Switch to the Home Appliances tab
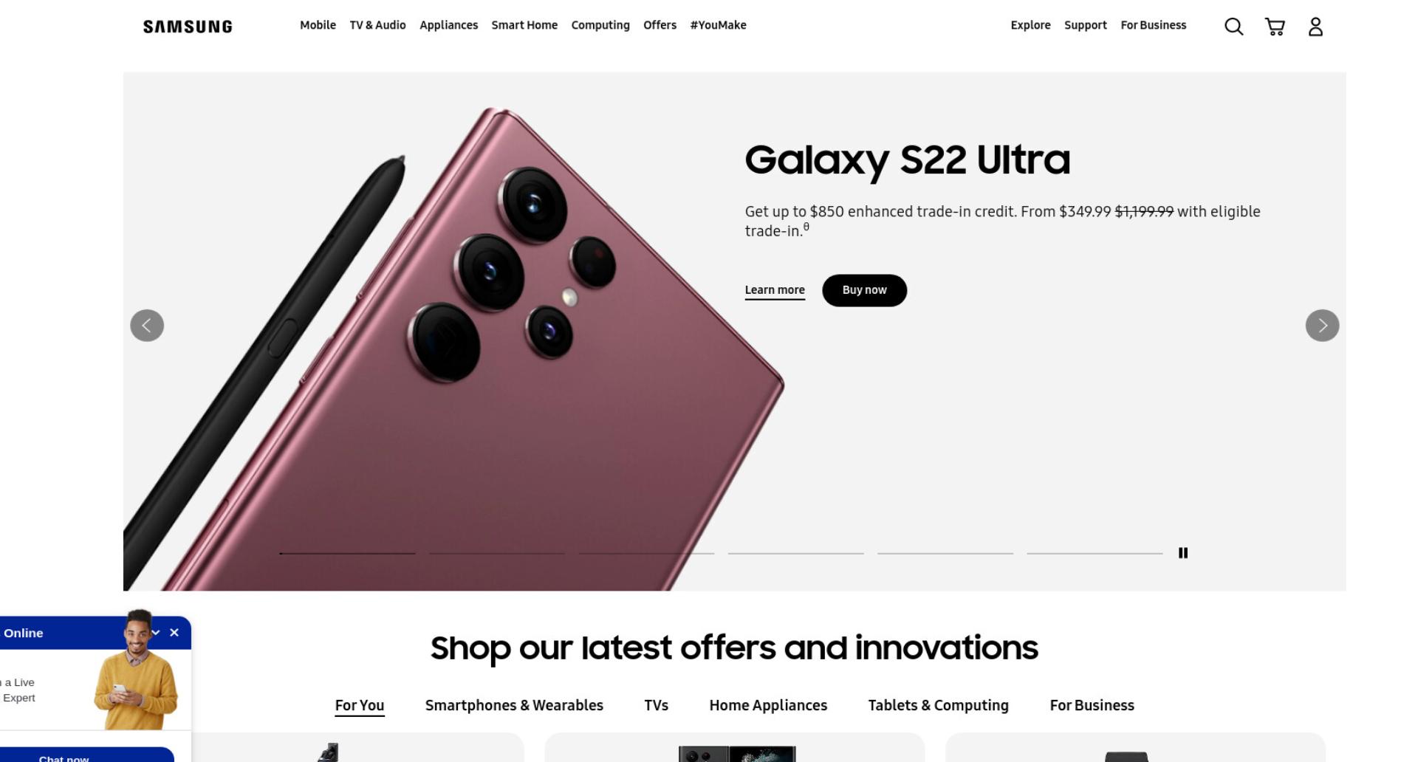Image resolution: width=1418 pixels, height=762 pixels. (x=768, y=705)
